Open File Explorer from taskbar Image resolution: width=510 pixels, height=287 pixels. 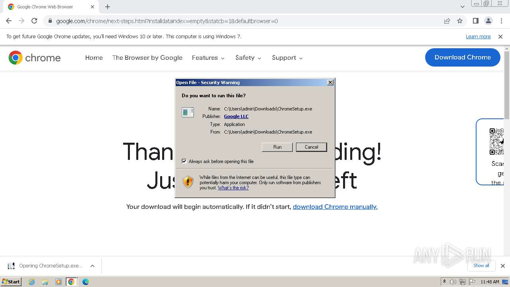coord(45,282)
